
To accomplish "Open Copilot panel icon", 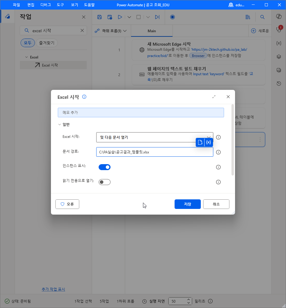I will pyautogui.click(x=279, y=16).
